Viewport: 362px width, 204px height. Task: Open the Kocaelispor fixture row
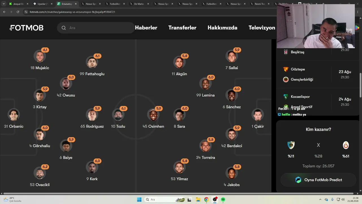(317, 101)
